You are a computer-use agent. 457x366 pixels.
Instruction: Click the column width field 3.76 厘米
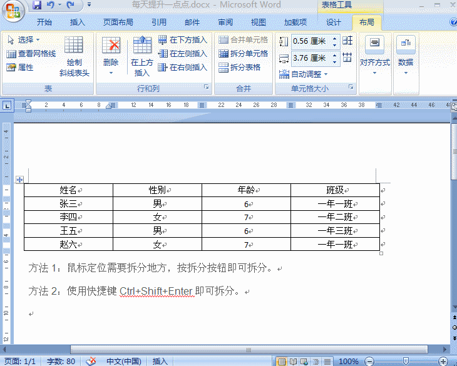click(x=311, y=58)
